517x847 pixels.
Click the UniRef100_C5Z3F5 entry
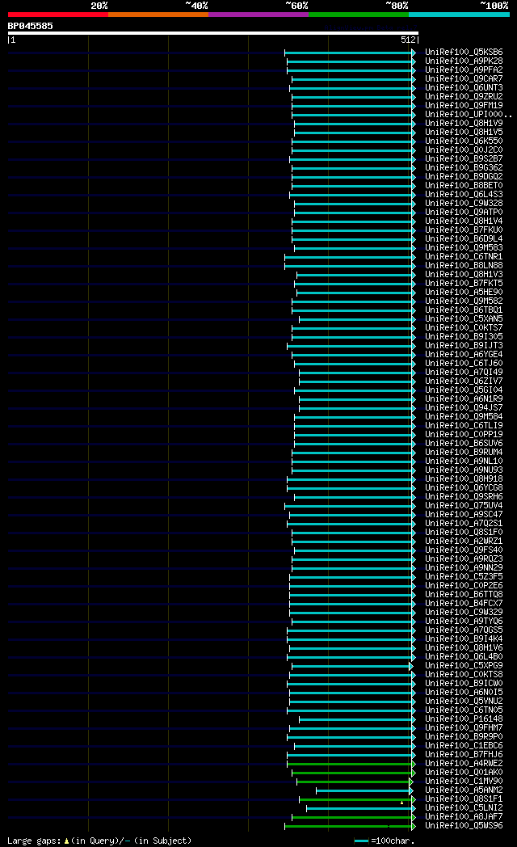pyautogui.click(x=464, y=577)
